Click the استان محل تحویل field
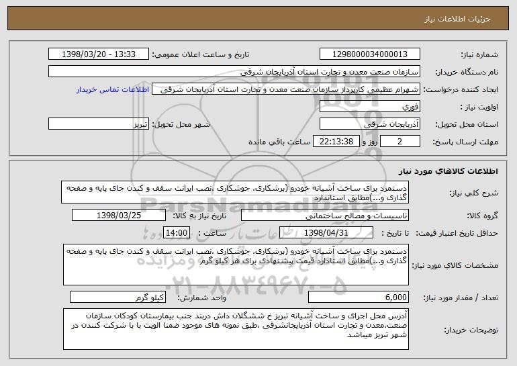The image size is (517, 366). 369,124
